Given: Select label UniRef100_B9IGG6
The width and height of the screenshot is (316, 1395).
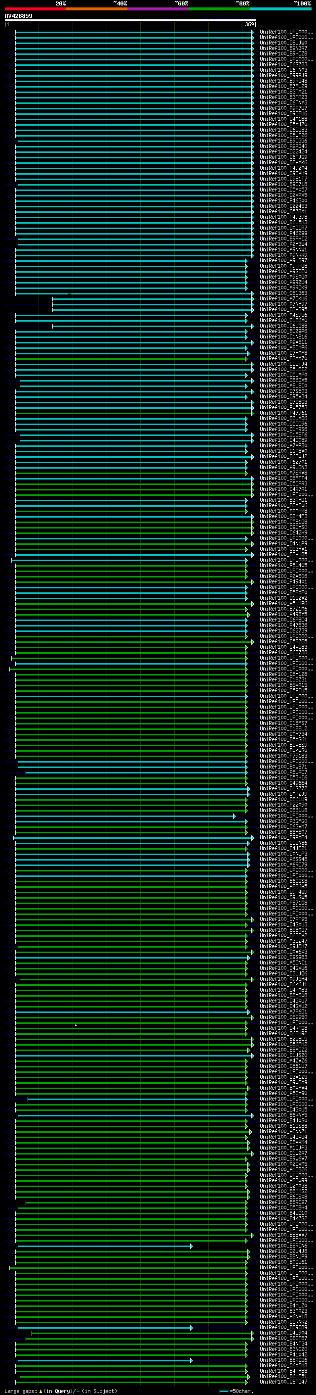Looking at the screenshot, I should (283, 141).
